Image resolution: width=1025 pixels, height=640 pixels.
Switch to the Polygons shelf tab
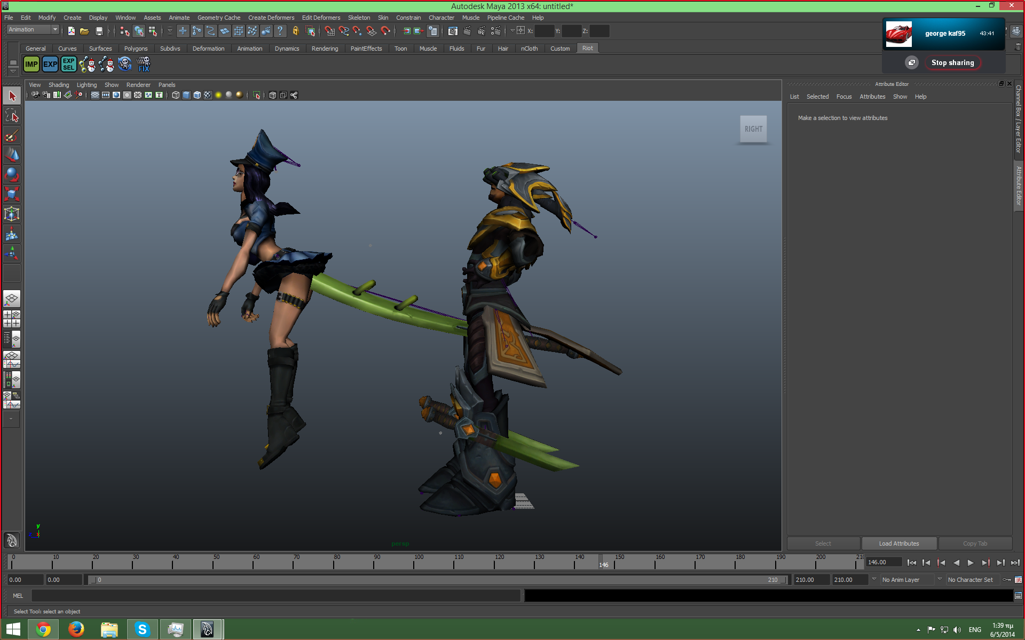[x=136, y=49]
